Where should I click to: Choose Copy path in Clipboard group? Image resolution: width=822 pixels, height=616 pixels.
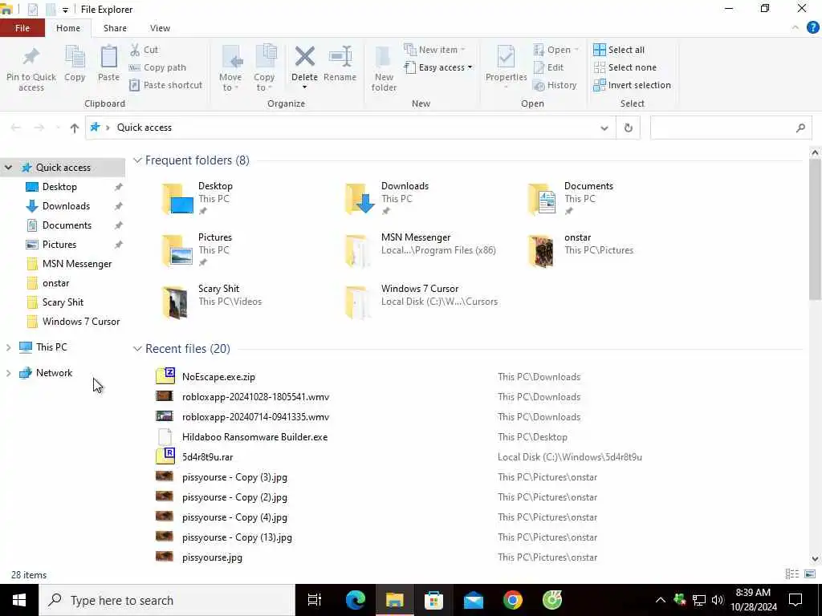157,67
